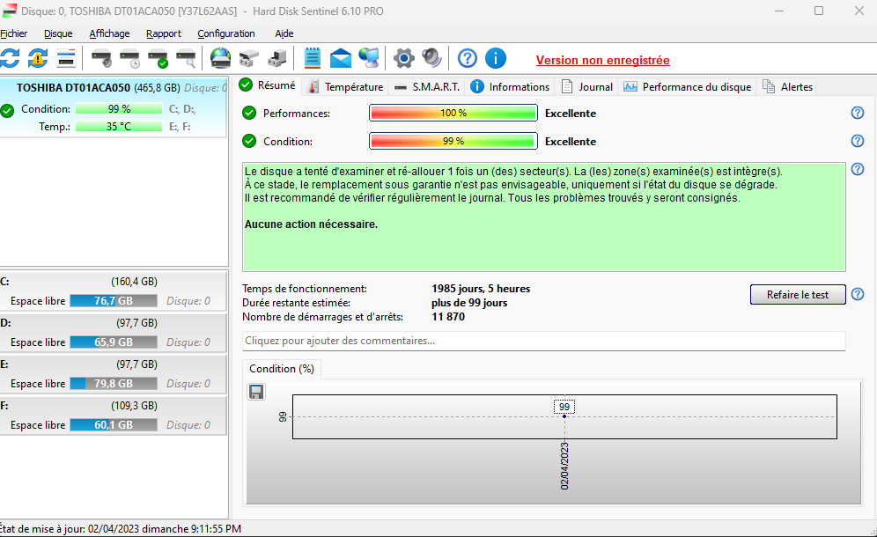Click the disk with magnifier toolbar icon
The width and height of the screenshot is (877, 537).
[187, 58]
